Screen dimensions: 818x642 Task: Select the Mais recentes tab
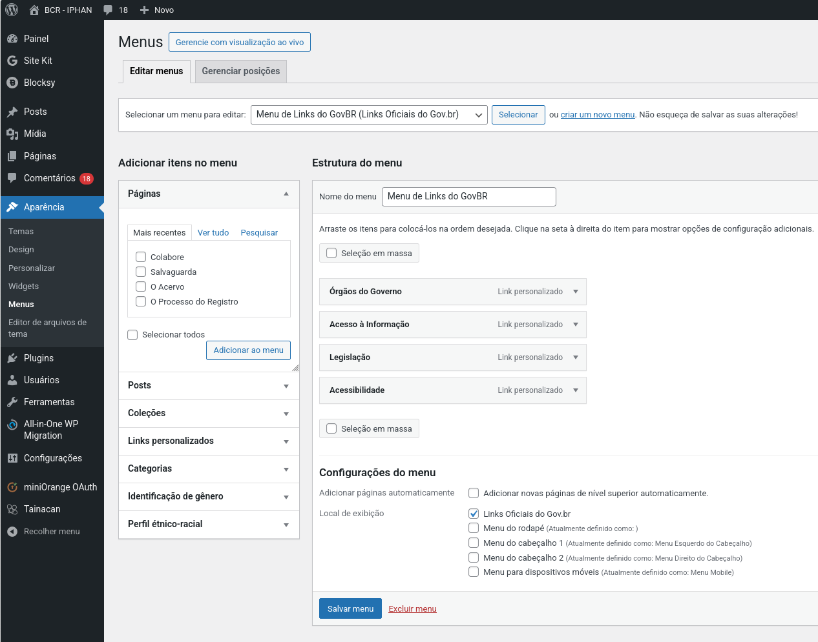click(160, 232)
